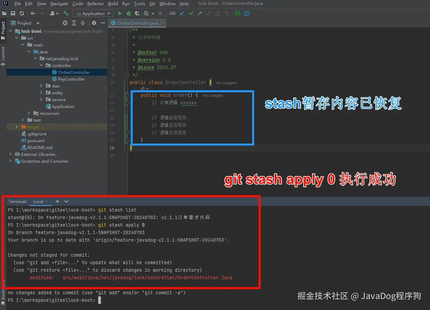The height and width of the screenshot is (310, 430).
Task: Hide the Project panel with minus icon
Action: point(103,23)
